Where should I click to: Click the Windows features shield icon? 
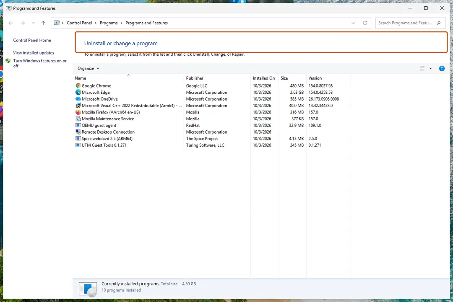tap(8, 61)
